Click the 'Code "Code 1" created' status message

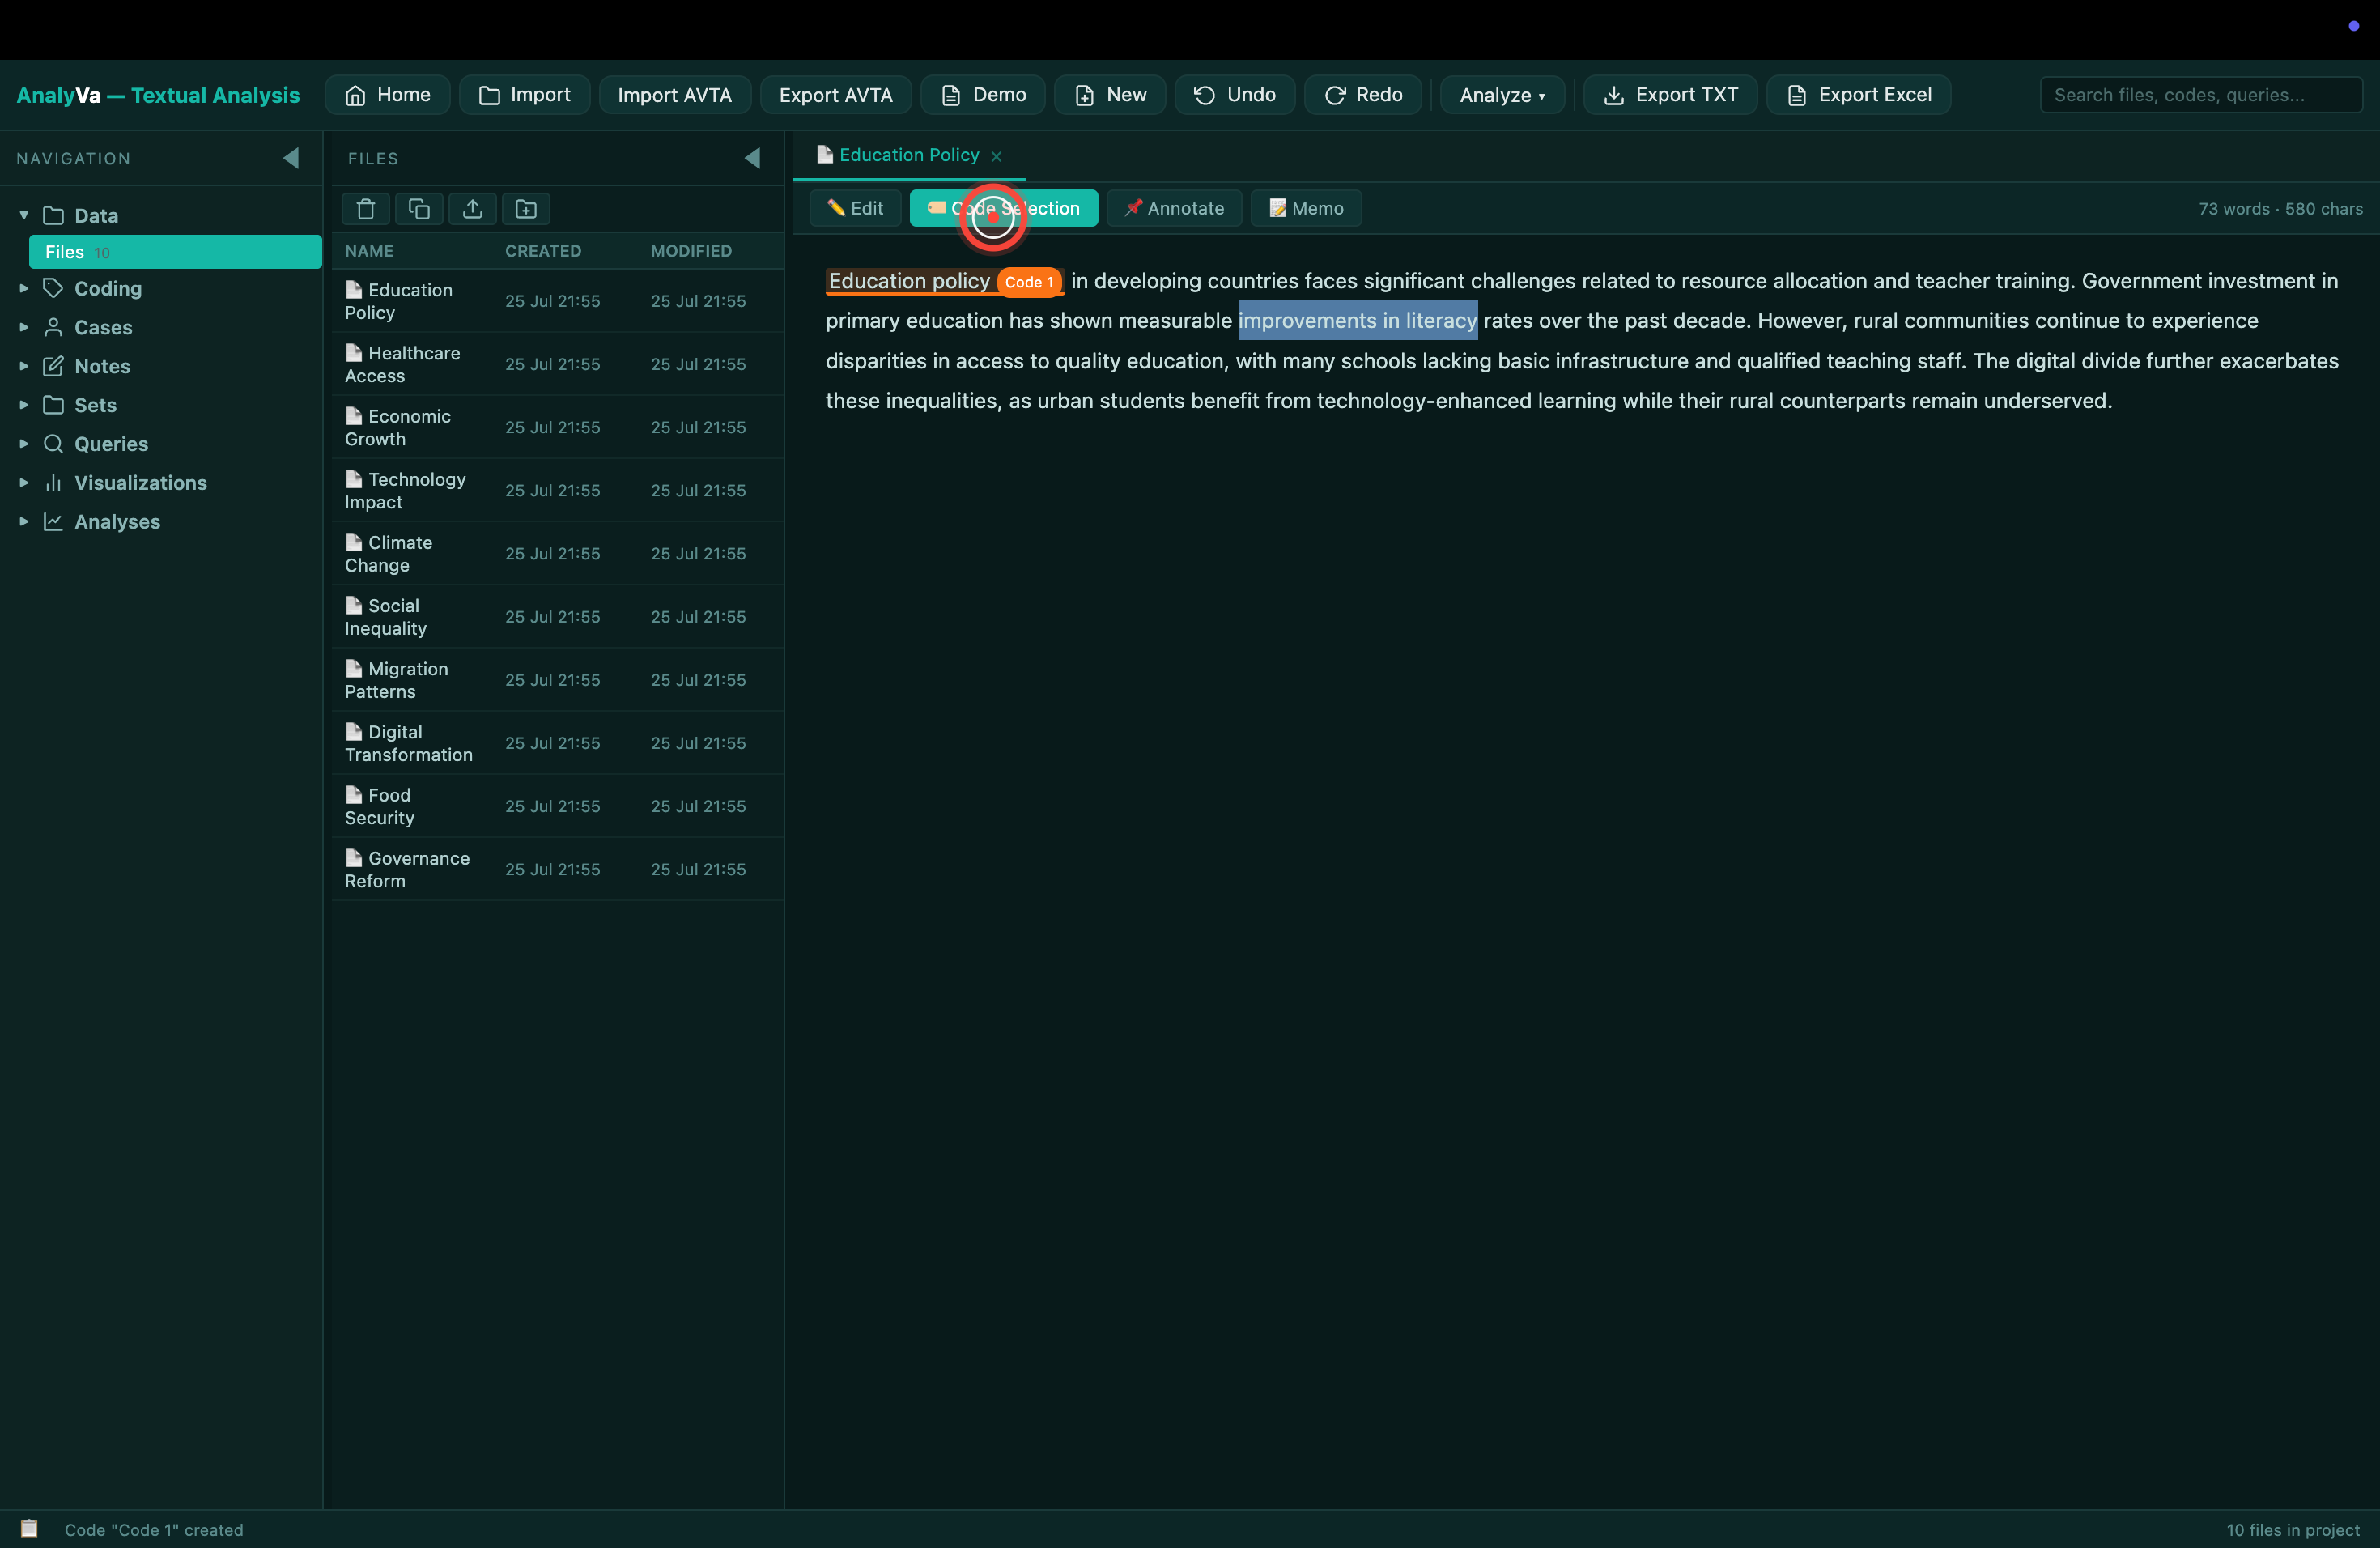click(154, 1530)
